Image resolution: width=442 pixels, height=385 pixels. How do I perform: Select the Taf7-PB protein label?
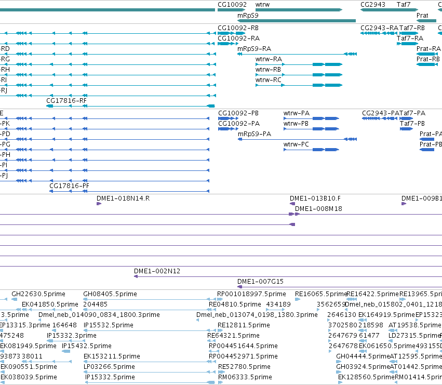pos(412,124)
